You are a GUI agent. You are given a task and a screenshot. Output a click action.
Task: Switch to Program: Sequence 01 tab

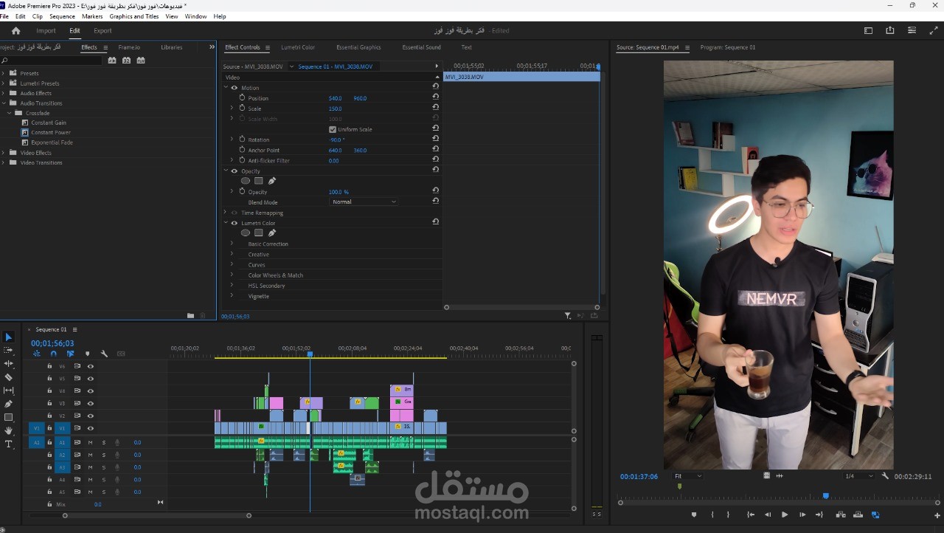click(728, 47)
